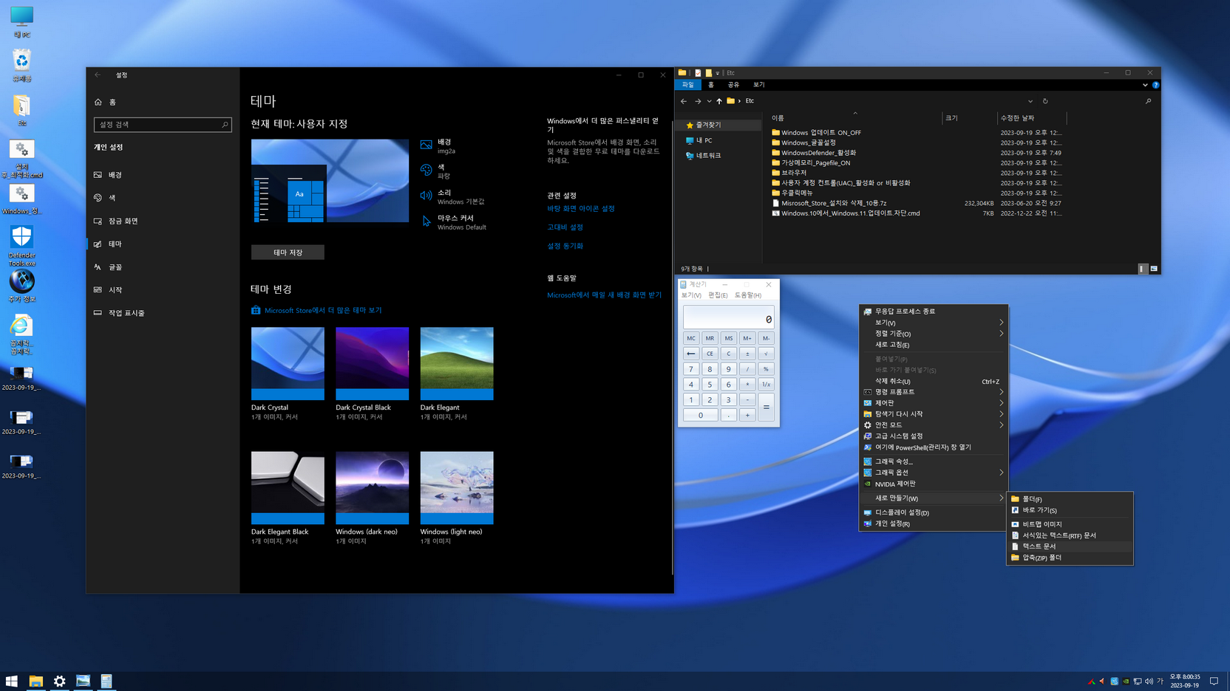The height and width of the screenshot is (691, 1230).
Task: Click the calculator equals button
Action: click(x=766, y=408)
